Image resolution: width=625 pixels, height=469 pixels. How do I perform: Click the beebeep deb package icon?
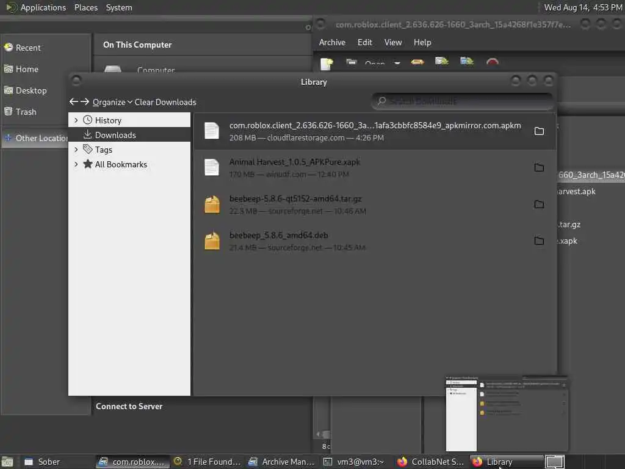pyautogui.click(x=212, y=241)
